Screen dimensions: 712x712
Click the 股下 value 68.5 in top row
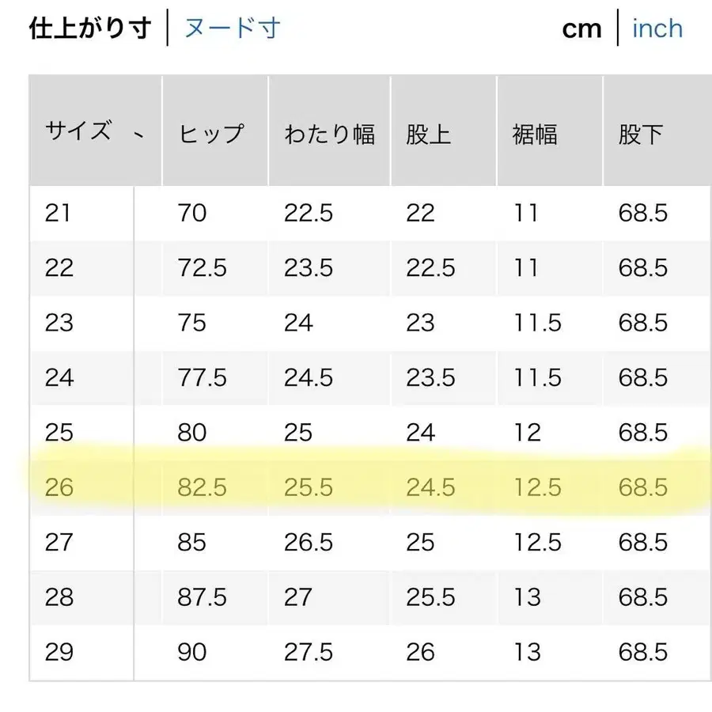(642, 213)
